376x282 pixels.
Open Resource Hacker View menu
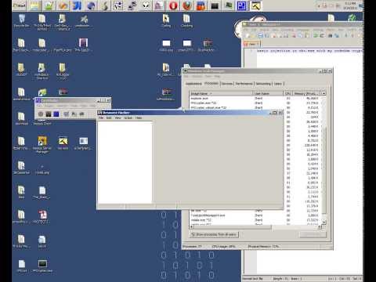pyautogui.click(x=117, y=118)
